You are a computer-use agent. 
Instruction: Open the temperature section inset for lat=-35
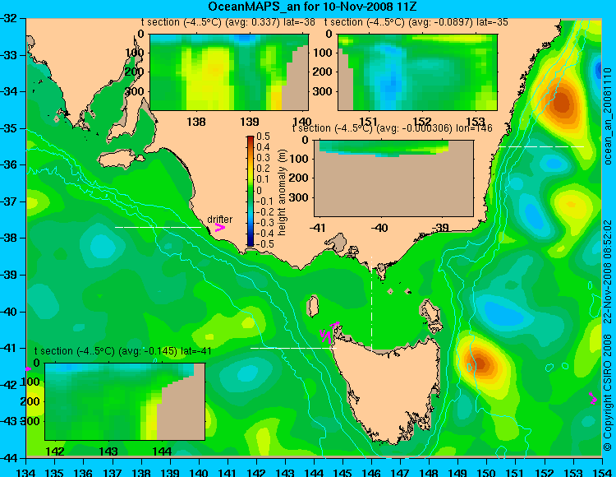[x=417, y=72]
